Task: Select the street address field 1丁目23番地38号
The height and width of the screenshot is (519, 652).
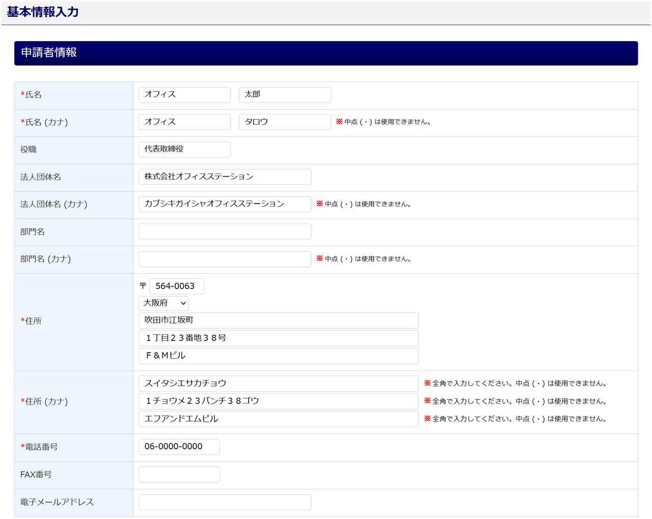Action: (x=278, y=338)
